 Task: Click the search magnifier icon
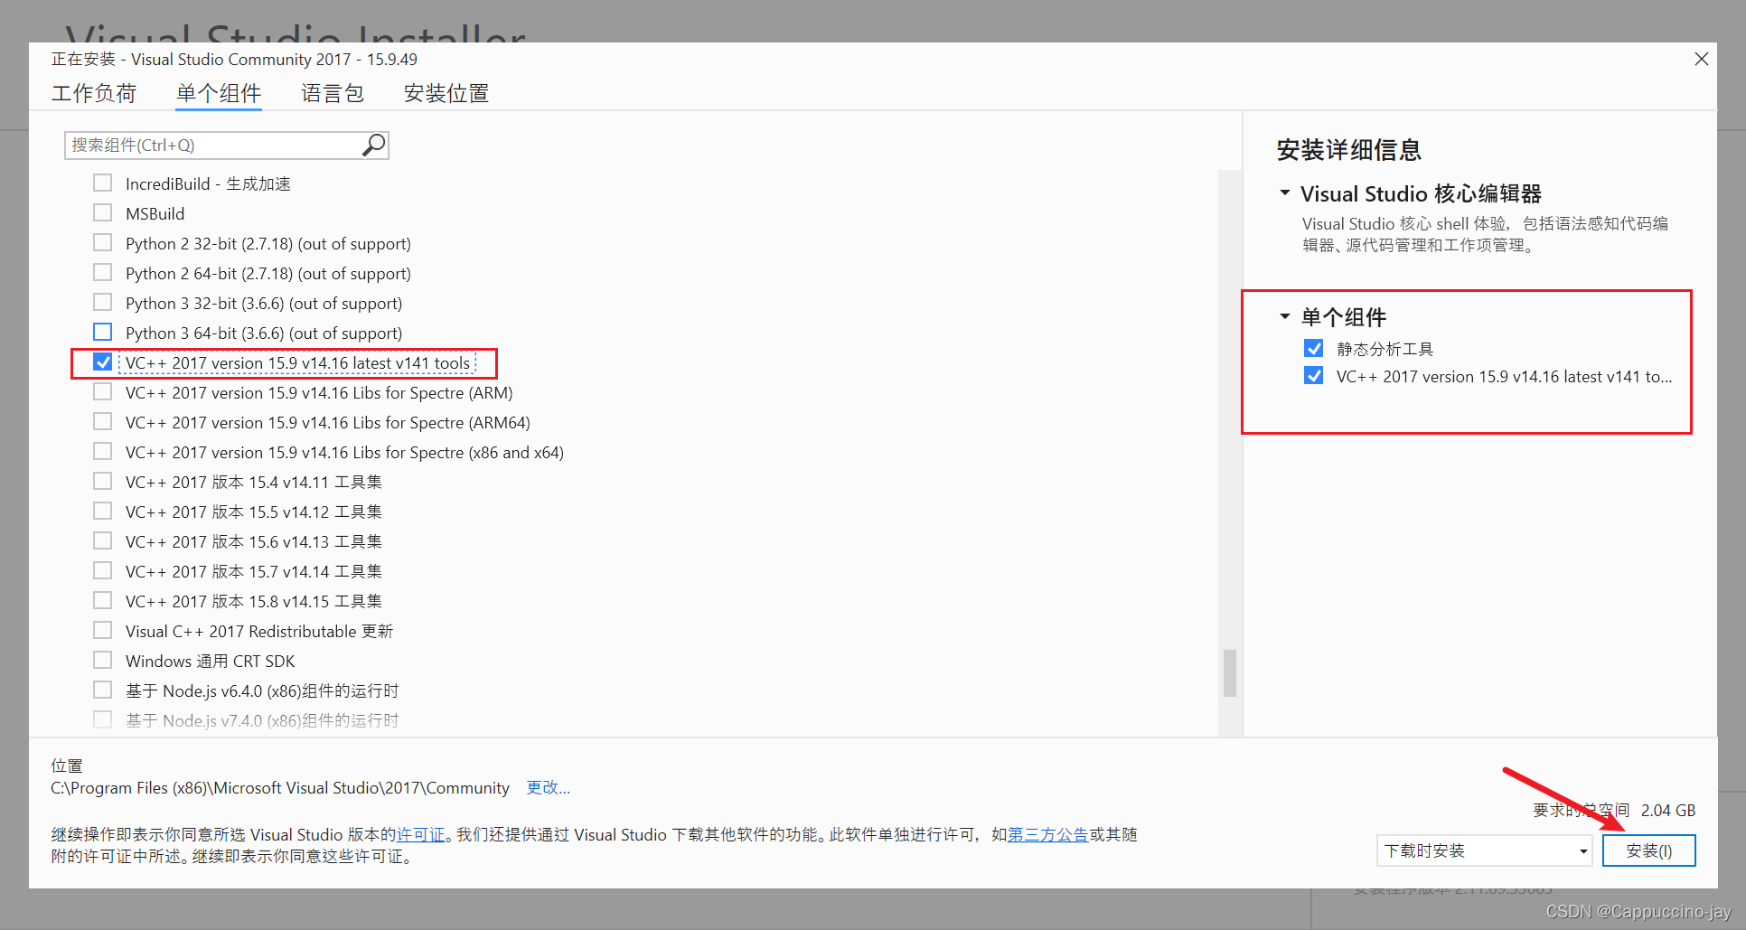coord(374,145)
